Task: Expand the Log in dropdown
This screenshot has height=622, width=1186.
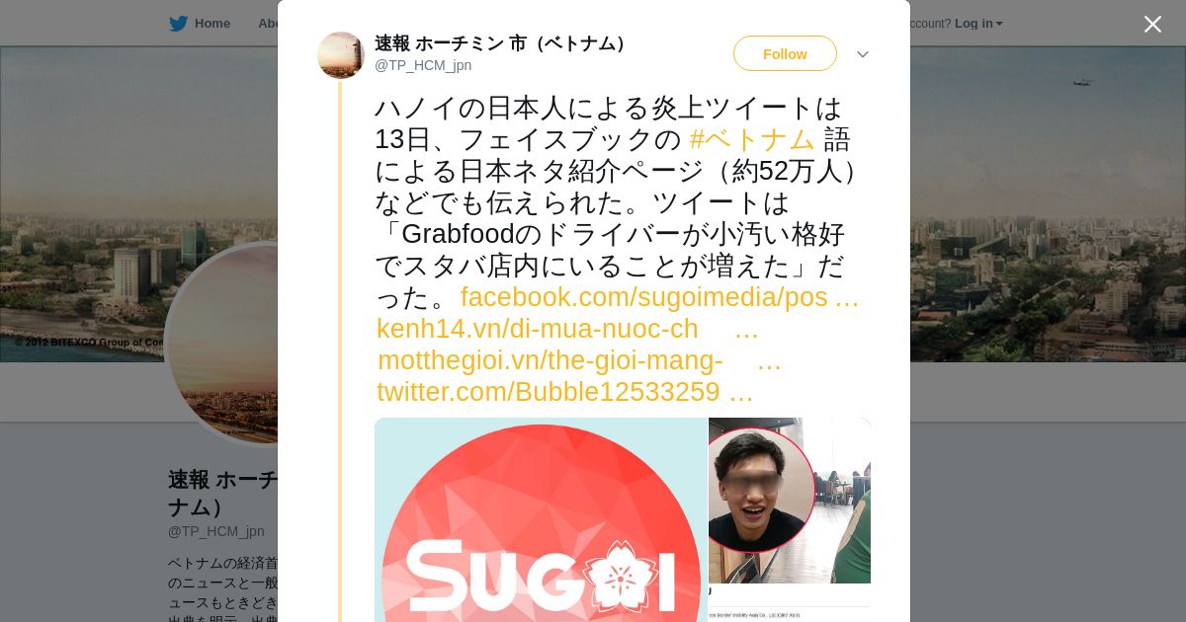Action: (978, 24)
